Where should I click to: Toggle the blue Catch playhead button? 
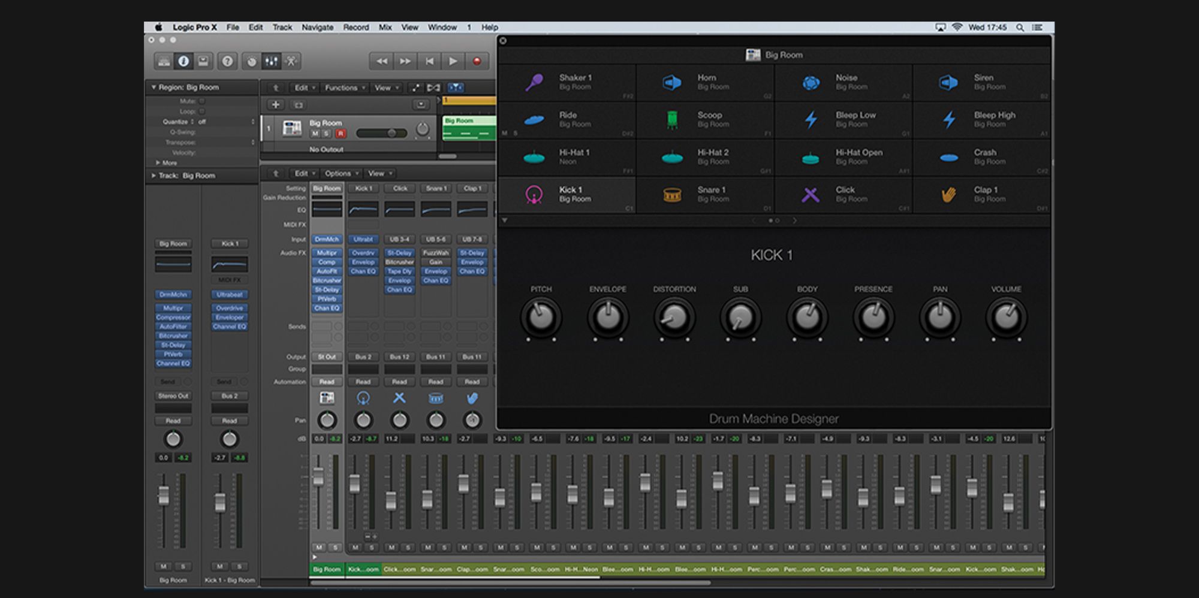pos(456,87)
